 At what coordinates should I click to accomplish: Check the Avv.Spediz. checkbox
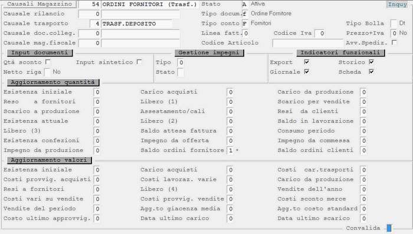[394, 42]
